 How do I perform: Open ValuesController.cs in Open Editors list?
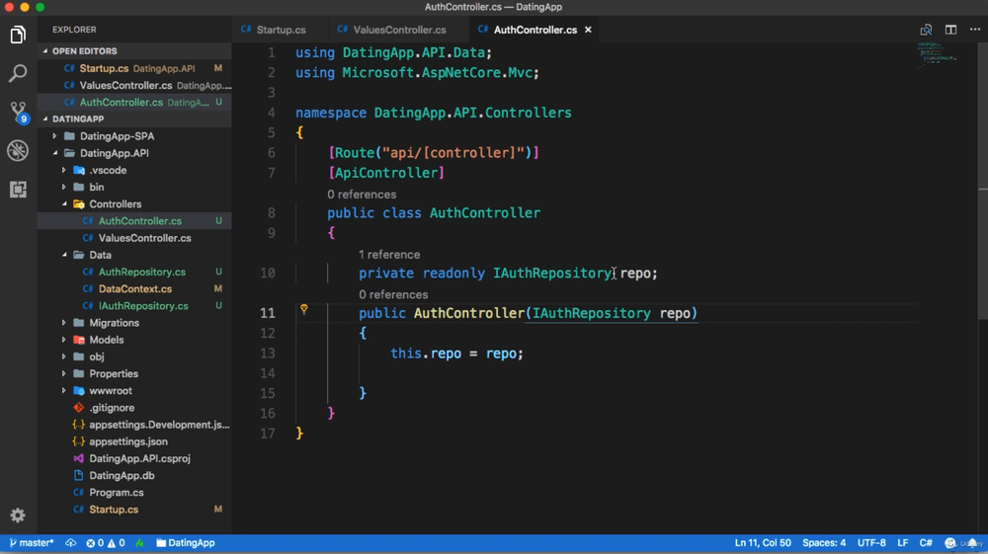tap(134, 85)
